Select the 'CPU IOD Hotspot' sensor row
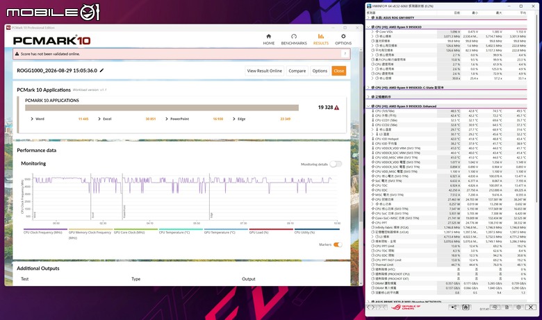The width and height of the screenshot is (542, 320). coord(449,139)
